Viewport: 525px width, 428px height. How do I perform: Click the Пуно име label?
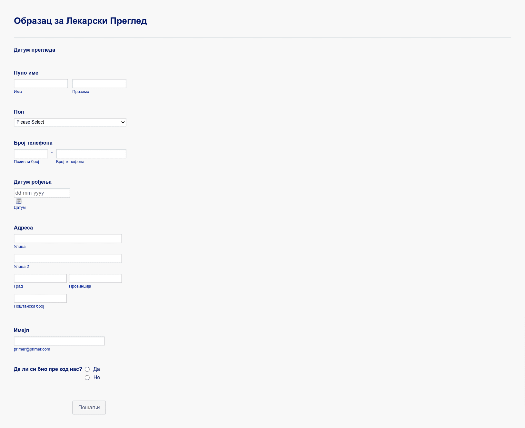(26, 73)
